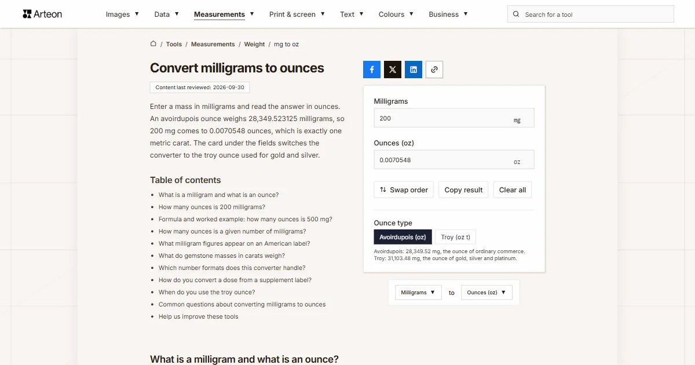Open the Milligrams source unit dropdown
695x365 pixels.
tap(419, 293)
